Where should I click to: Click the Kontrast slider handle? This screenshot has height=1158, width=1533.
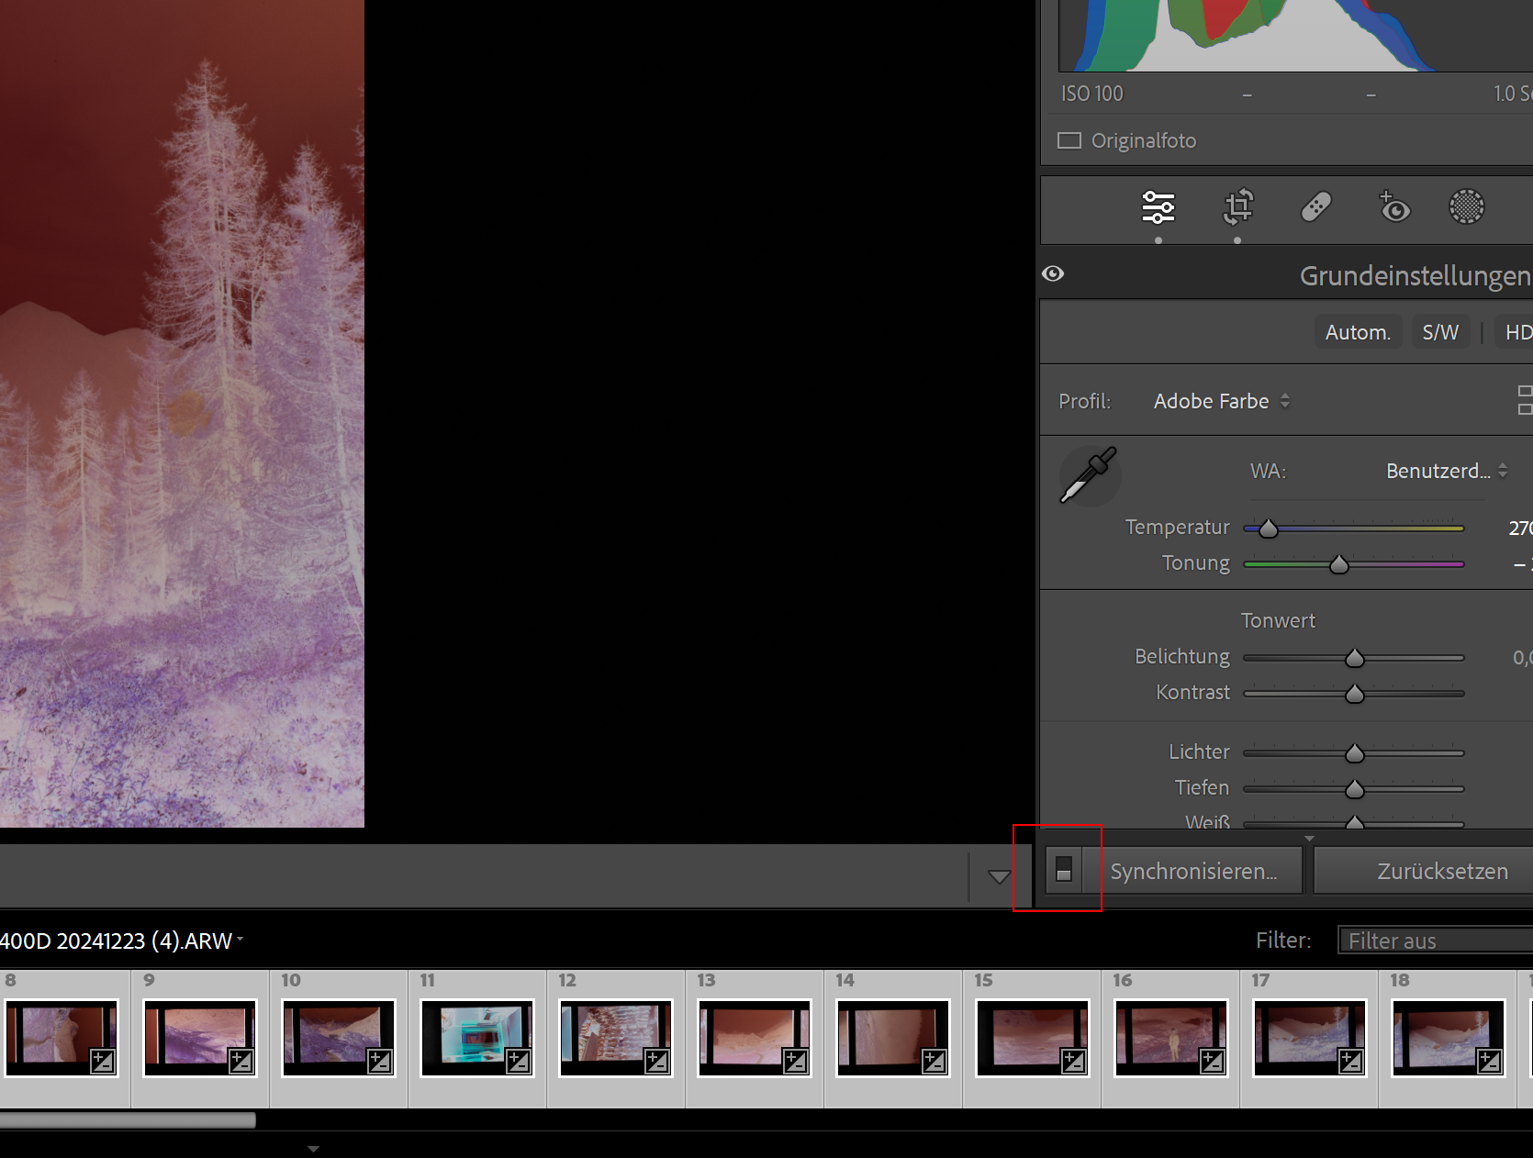coord(1355,694)
